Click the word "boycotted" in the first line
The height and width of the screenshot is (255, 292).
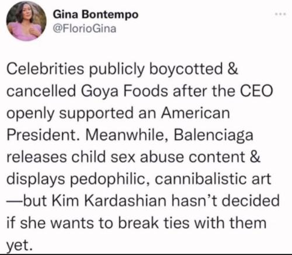pos(186,69)
